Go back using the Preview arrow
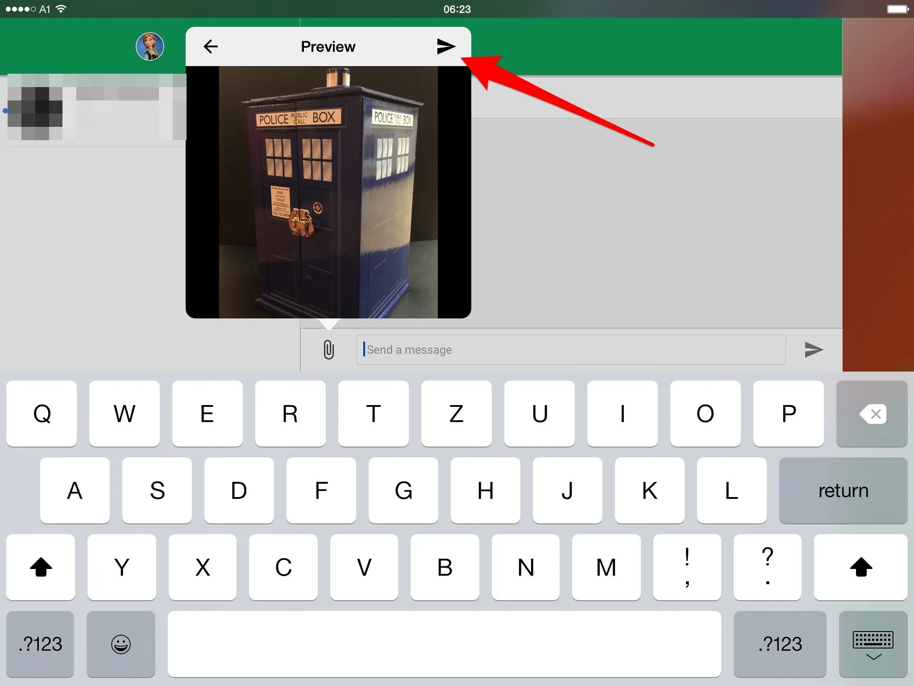914x686 pixels. click(211, 46)
